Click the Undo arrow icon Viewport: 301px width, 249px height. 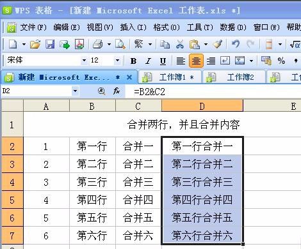pos(236,44)
